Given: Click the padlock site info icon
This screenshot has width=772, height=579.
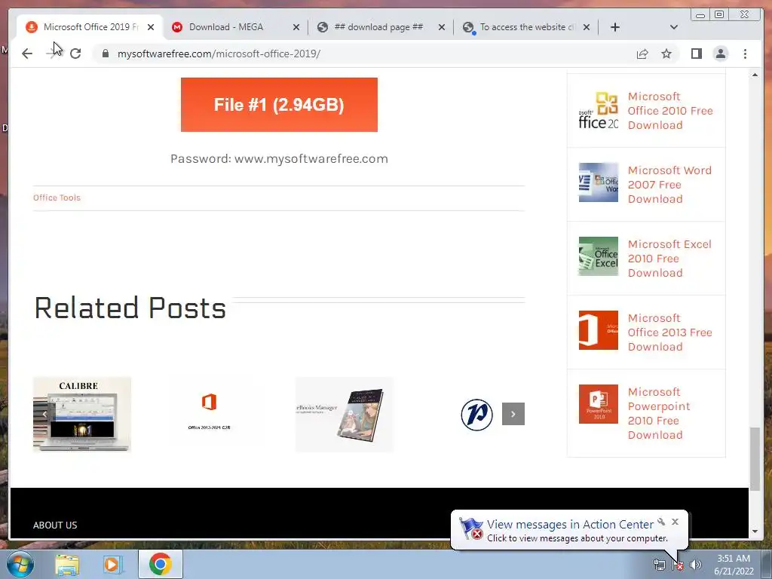Looking at the screenshot, I should [x=105, y=54].
